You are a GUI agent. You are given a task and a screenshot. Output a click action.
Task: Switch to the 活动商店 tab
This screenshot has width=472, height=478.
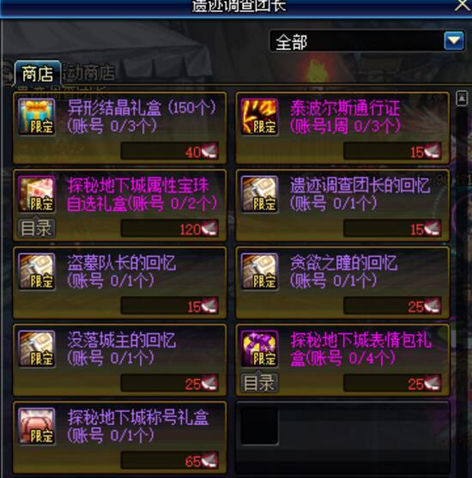click(88, 73)
